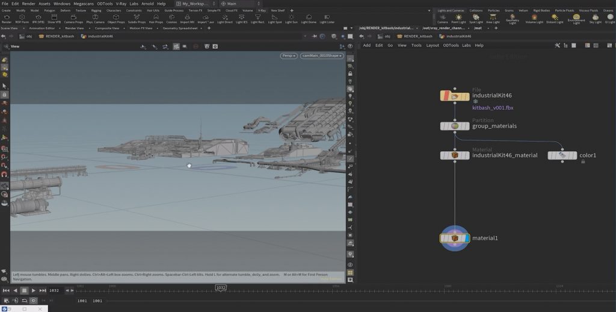Open the Persp viewport dropdown

(x=289, y=56)
